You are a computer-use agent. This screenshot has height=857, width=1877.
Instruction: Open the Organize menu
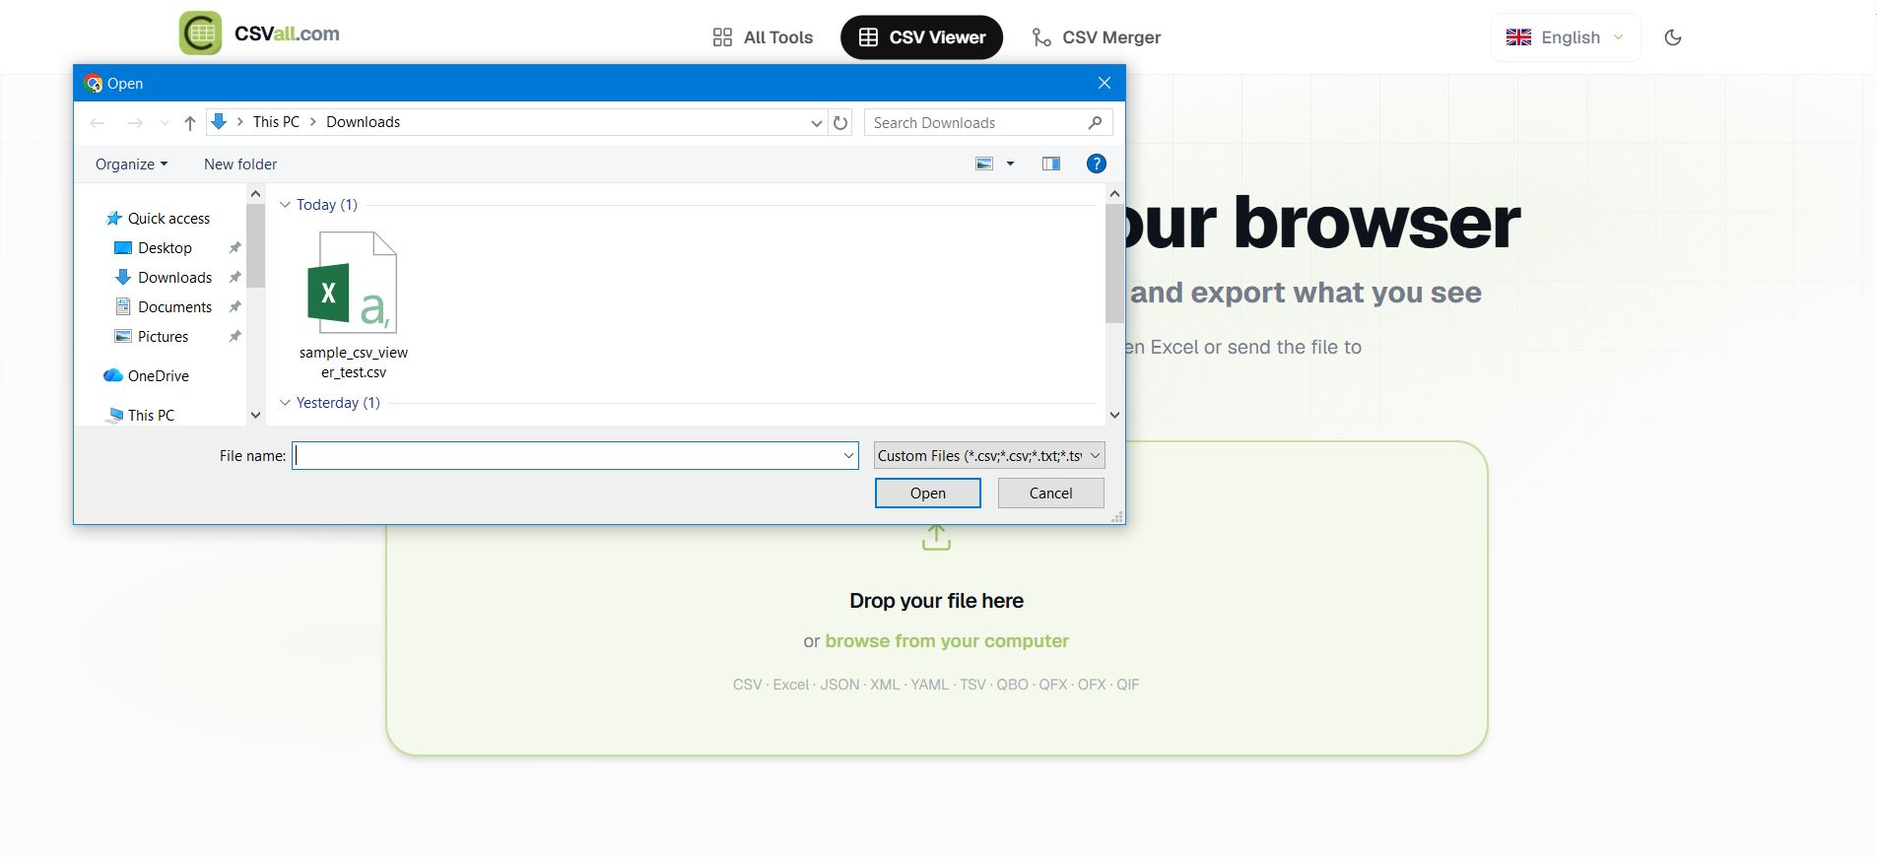(131, 165)
